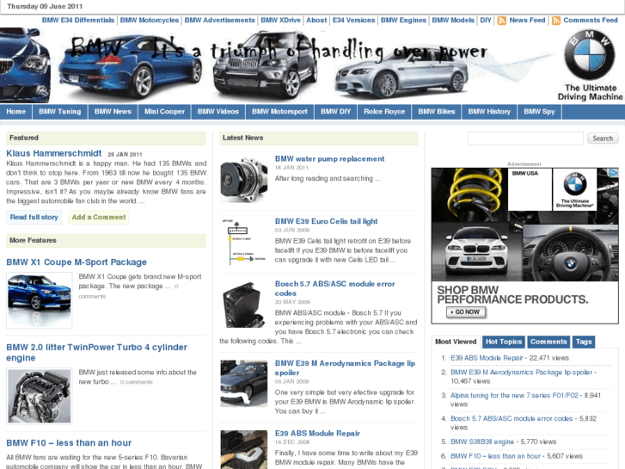The image size is (625, 469).
Task: Select BMW News navigation item
Action: 113,112
